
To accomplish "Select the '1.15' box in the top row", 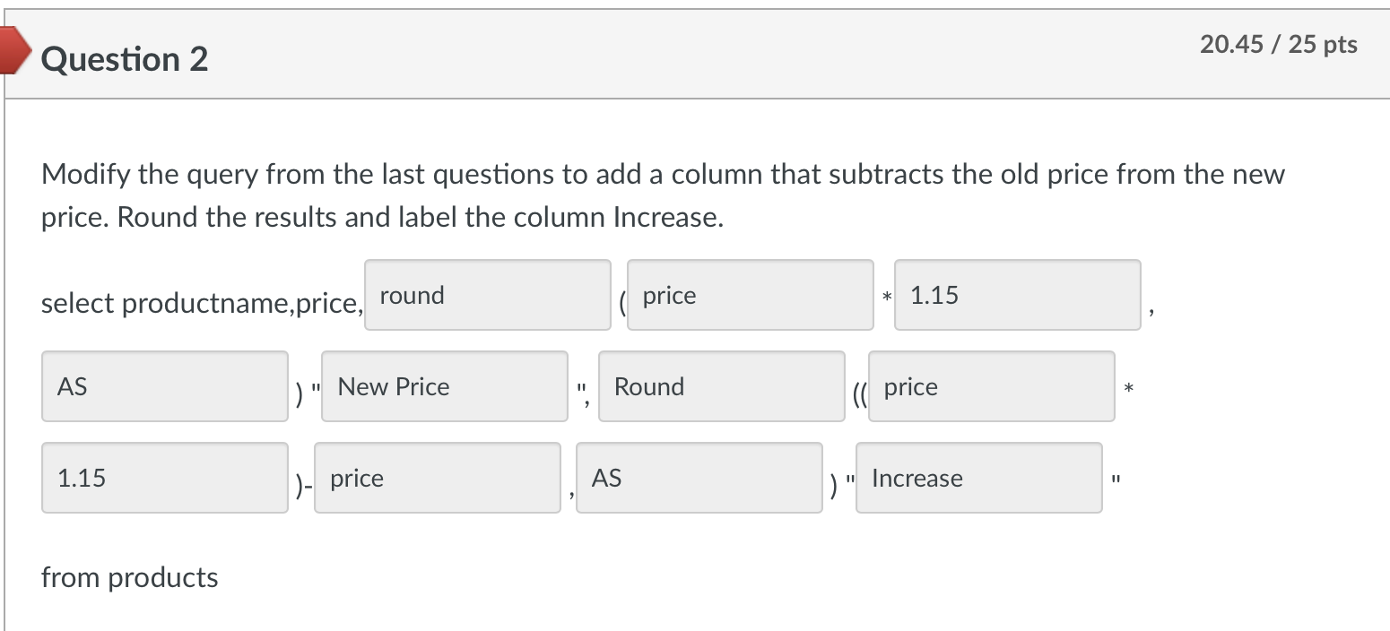I will 1017,295.
